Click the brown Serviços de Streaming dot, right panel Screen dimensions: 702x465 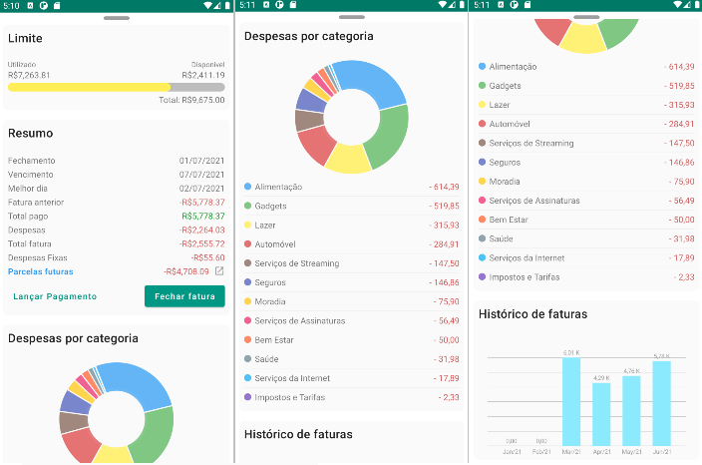click(x=483, y=143)
